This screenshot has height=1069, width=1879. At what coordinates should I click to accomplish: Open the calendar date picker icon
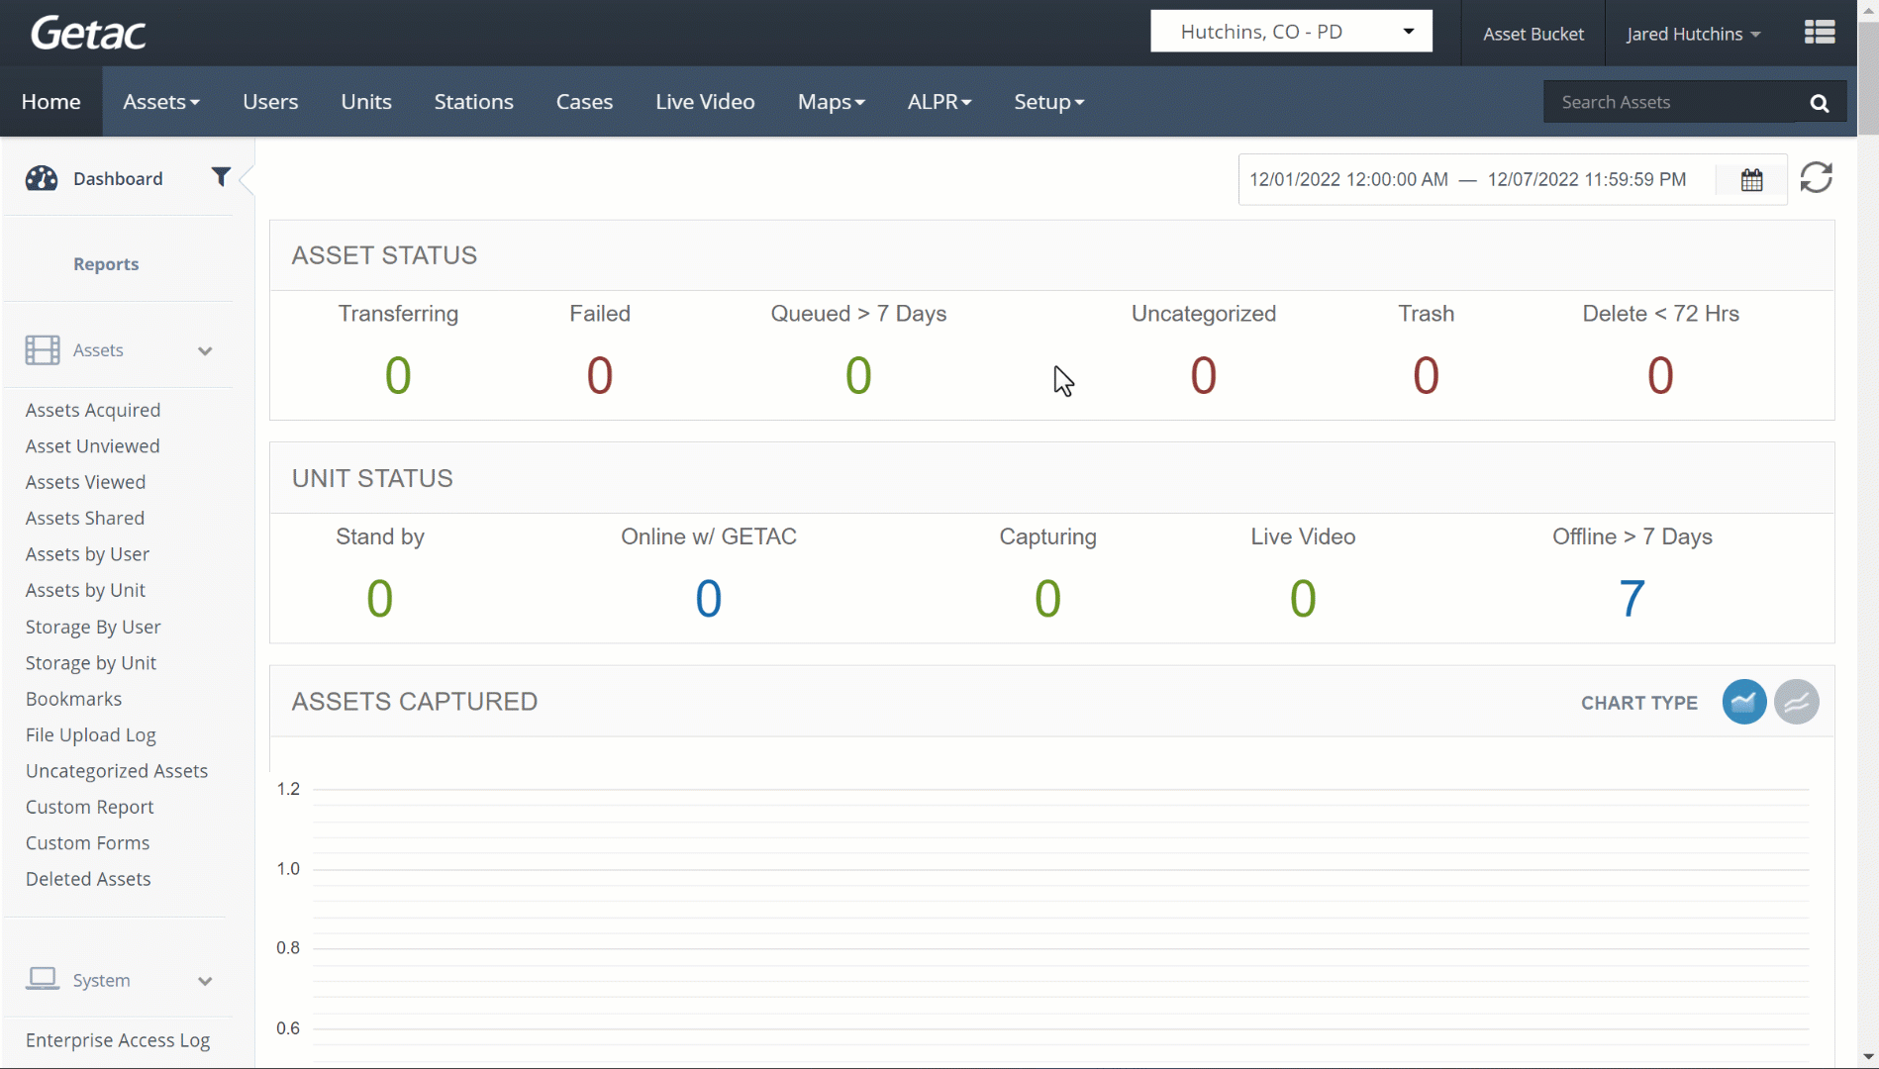(x=1751, y=180)
